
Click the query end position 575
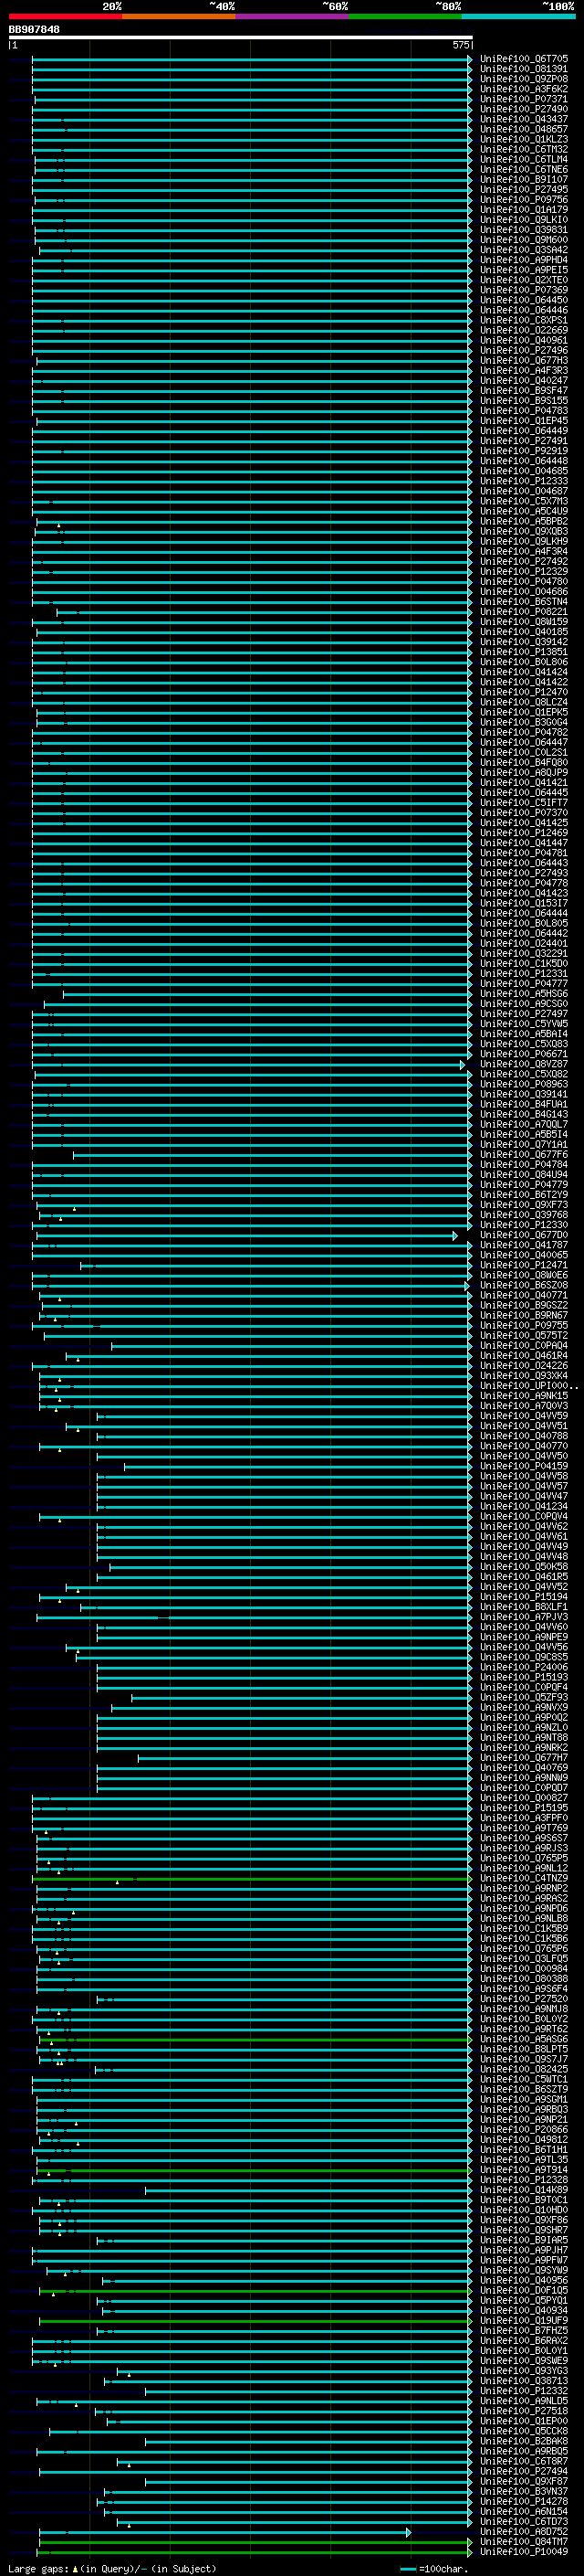coord(460,45)
